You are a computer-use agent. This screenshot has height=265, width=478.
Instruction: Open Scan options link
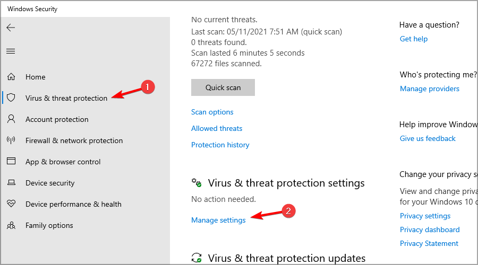(x=212, y=112)
